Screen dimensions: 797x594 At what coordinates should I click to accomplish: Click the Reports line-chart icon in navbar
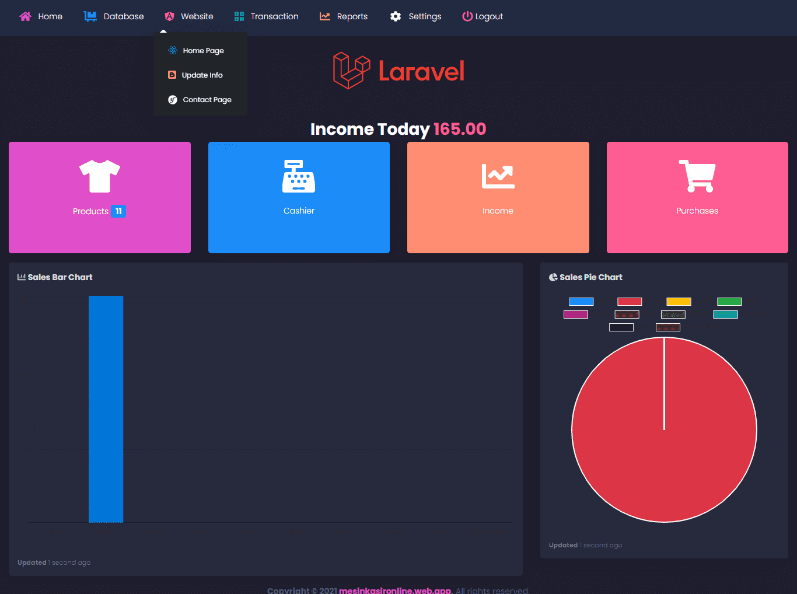[x=325, y=16]
